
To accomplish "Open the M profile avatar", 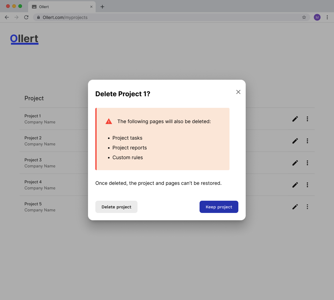I will pos(317,17).
